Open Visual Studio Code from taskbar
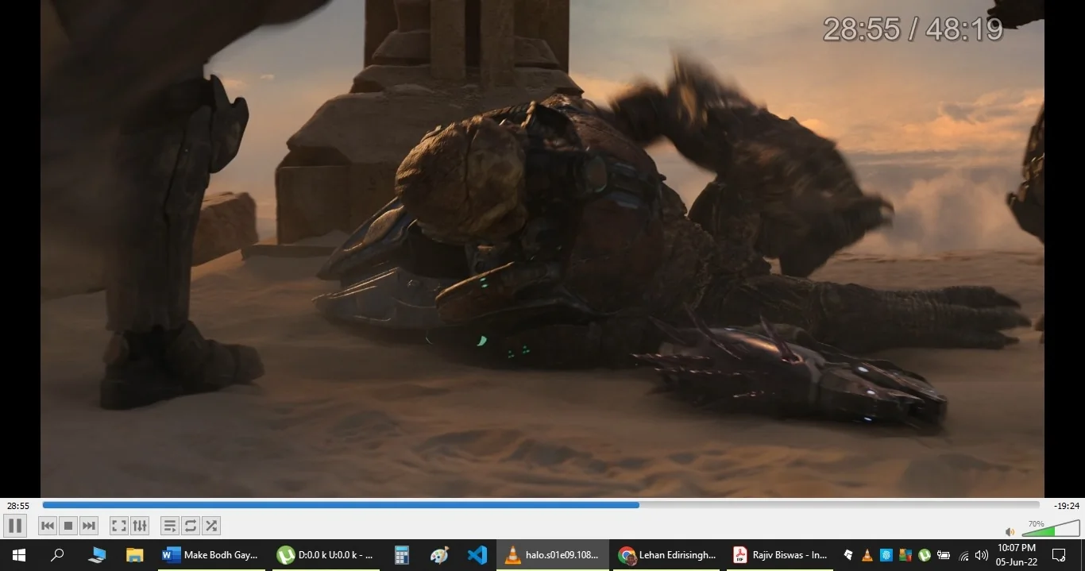1085x571 pixels. (x=477, y=555)
